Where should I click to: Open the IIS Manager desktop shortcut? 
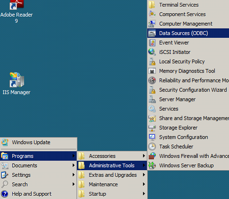17,84
